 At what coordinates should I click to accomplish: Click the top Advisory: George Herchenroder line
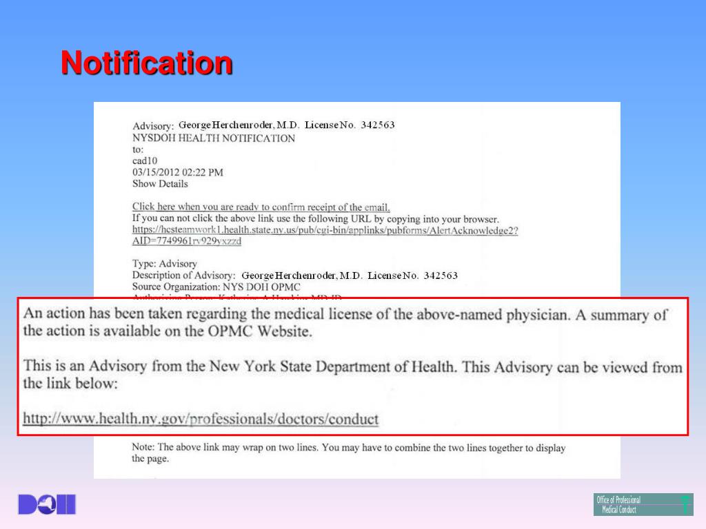(x=263, y=125)
